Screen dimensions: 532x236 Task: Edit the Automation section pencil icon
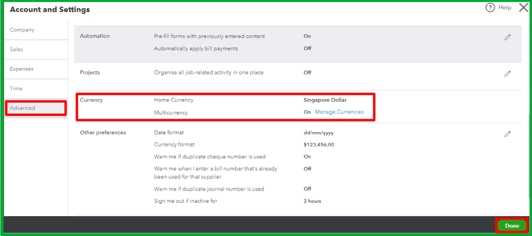point(507,37)
